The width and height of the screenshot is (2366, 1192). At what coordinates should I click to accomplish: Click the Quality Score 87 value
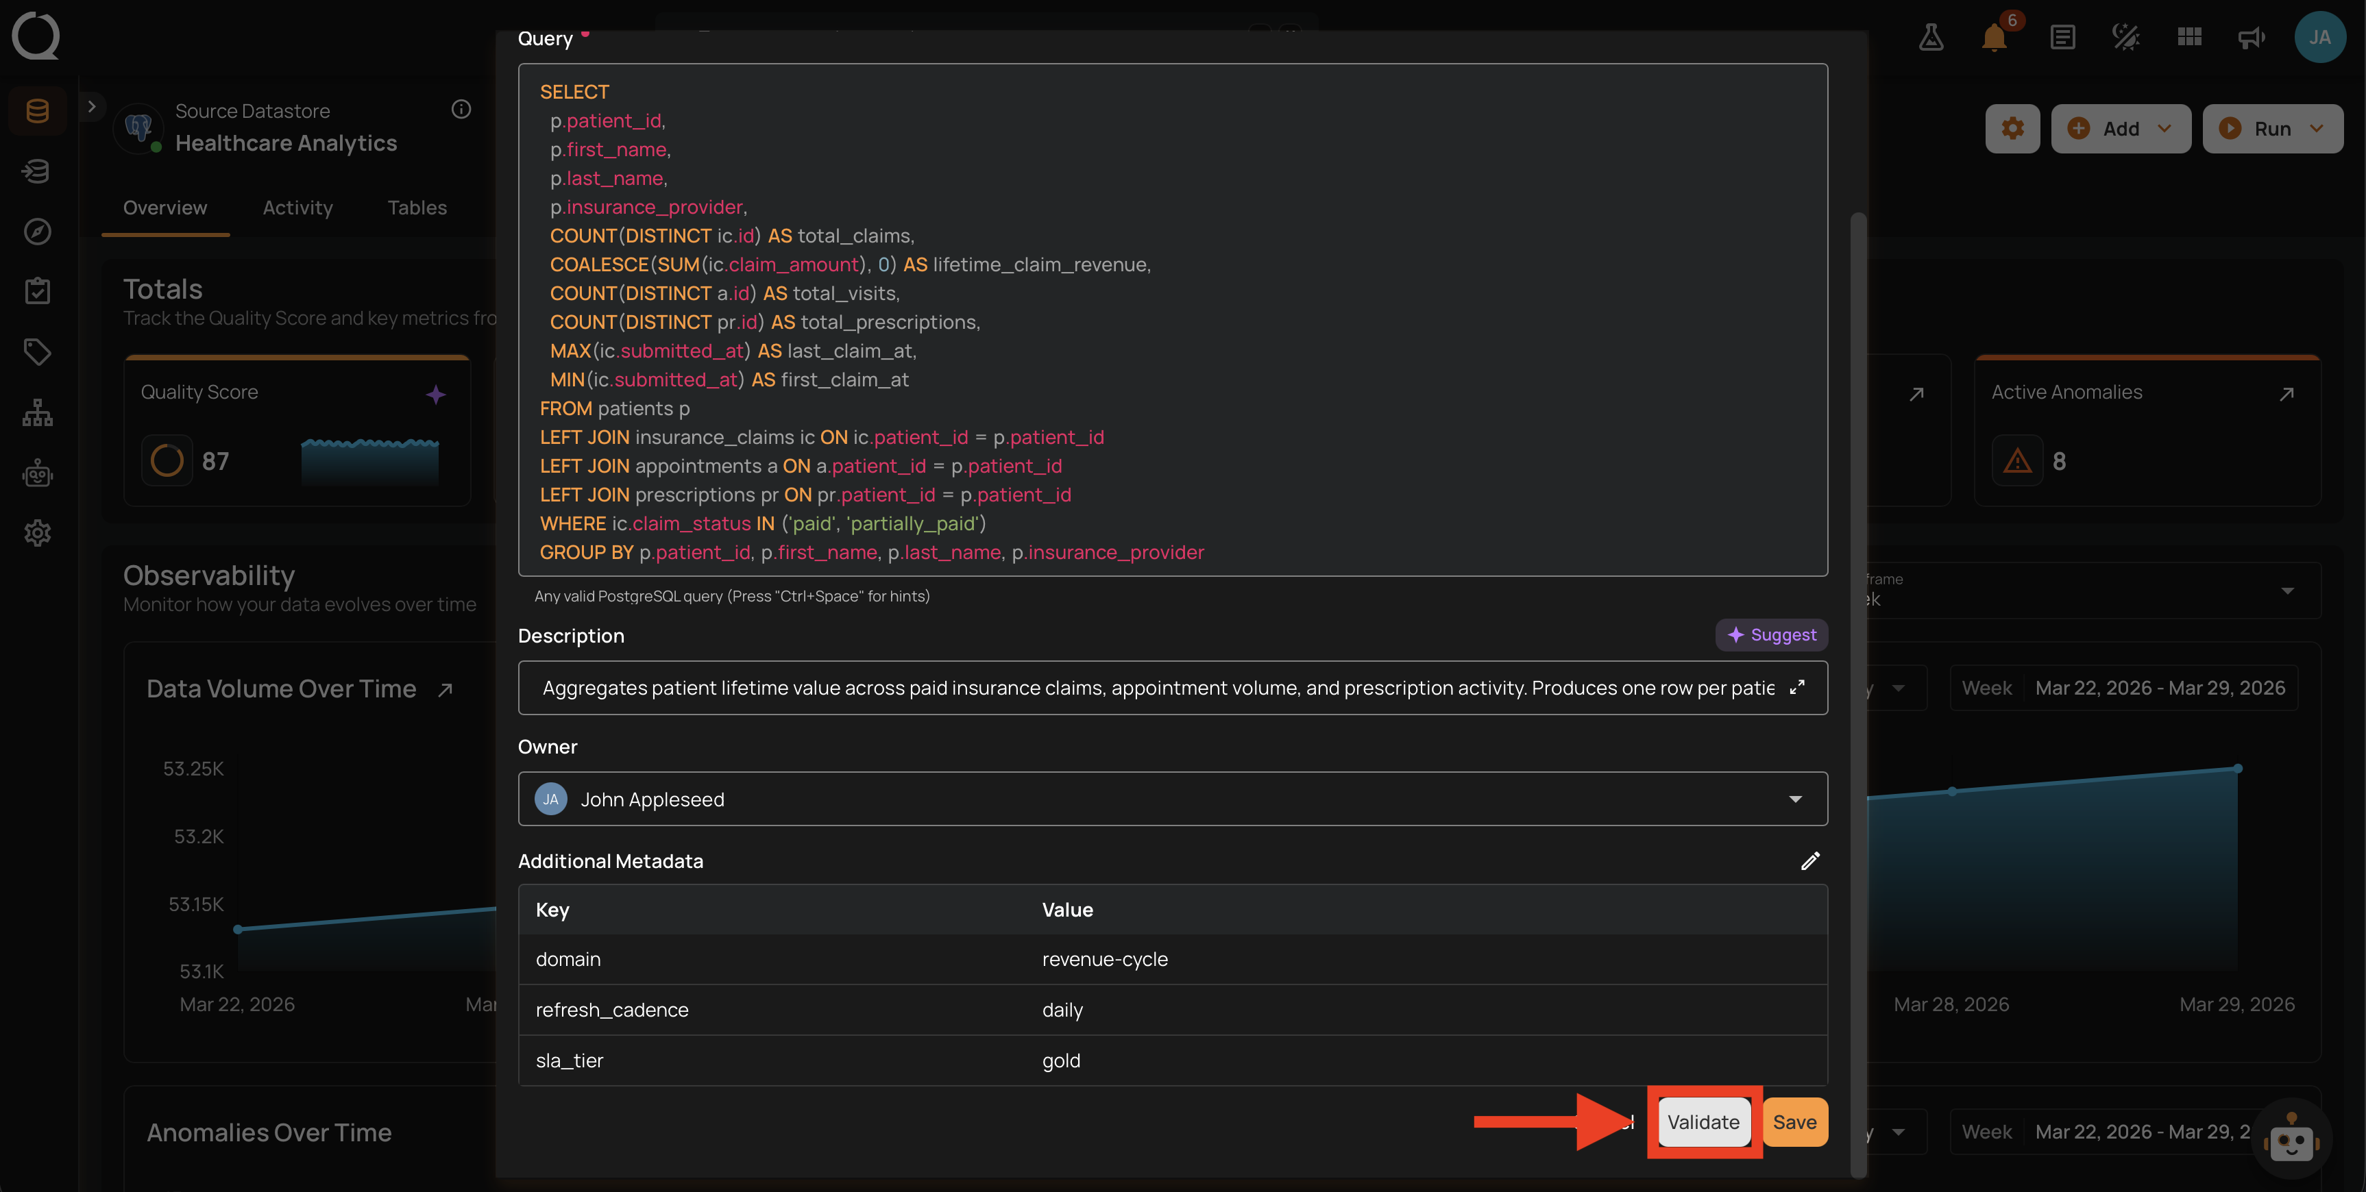click(x=215, y=461)
